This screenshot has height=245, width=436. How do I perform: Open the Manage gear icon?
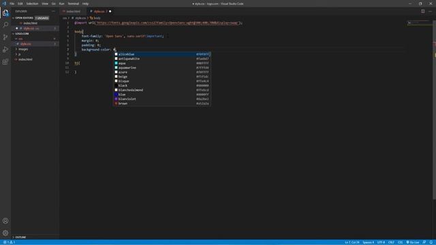[x=5, y=233]
